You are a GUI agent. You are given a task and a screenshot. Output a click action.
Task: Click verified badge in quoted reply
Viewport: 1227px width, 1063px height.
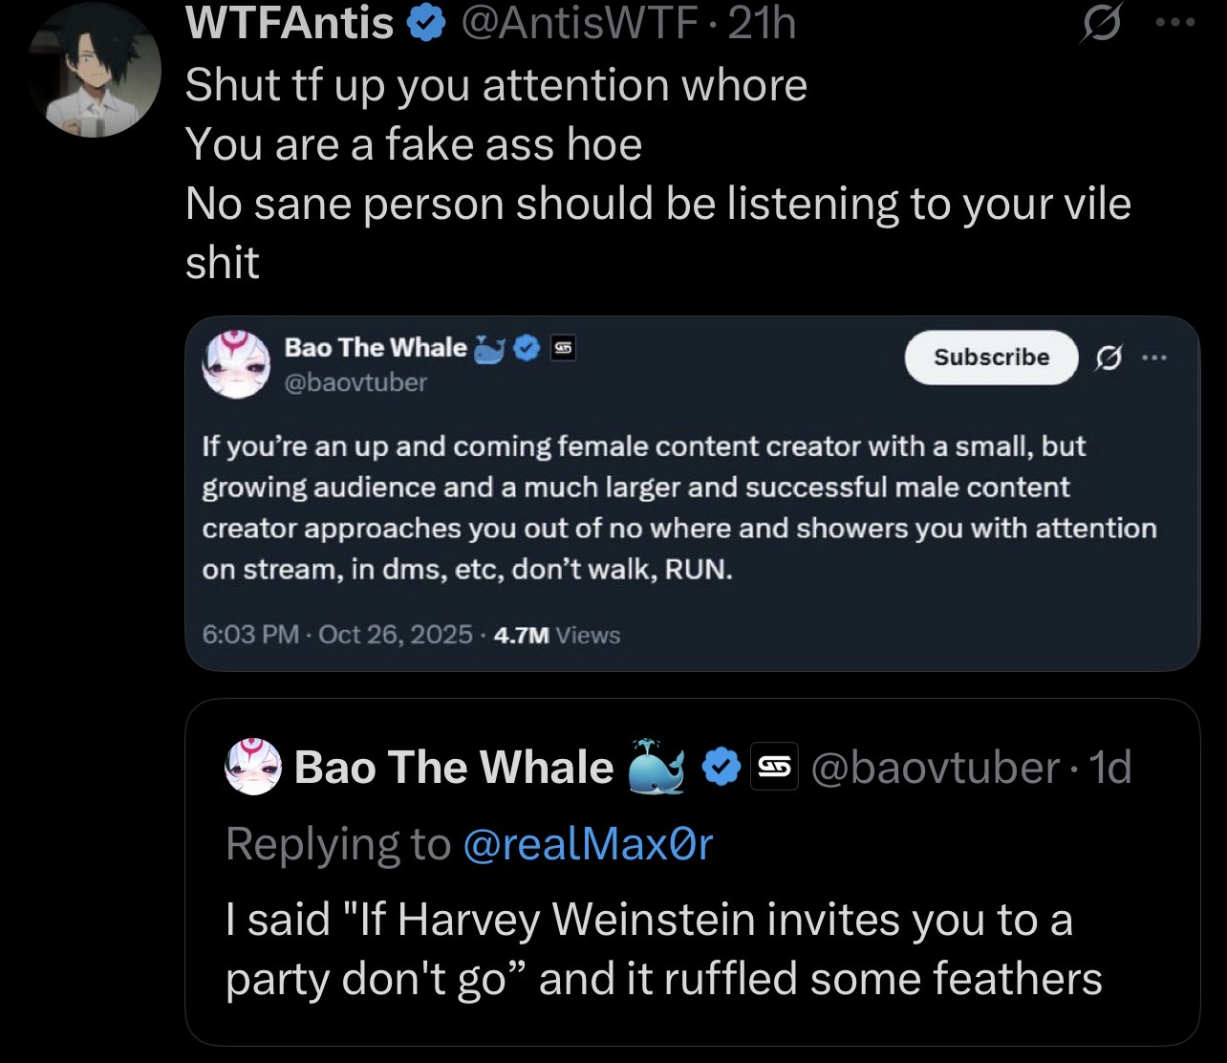pyautogui.click(x=722, y=767)
